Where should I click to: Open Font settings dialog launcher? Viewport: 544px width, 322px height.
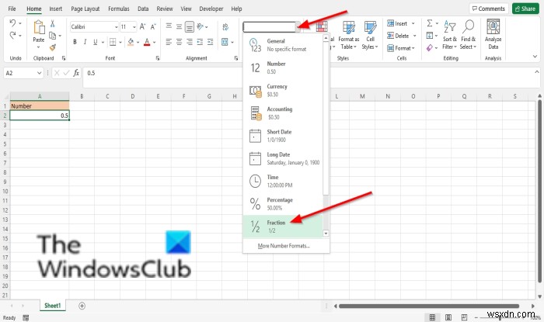pyautogui.click(x=158, y=58)
